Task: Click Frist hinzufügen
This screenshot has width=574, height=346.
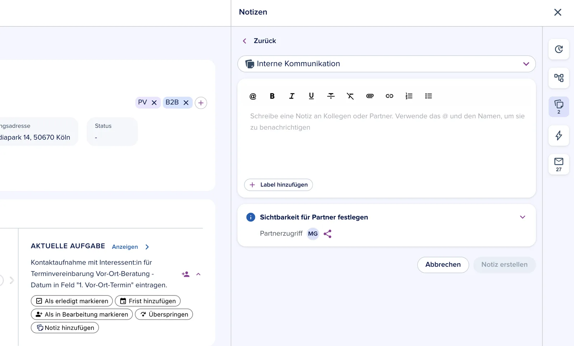Action: tap(147, 301)
